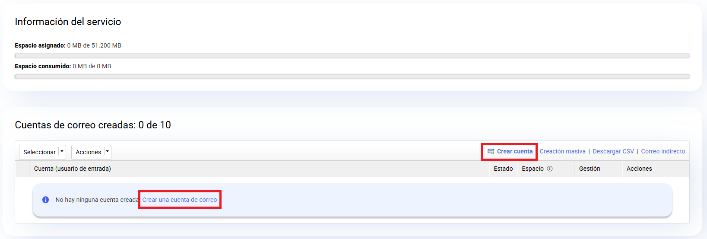This screenshot has height=239, width=707.
Task: Click the Cuenta (usuario de entrada) column header
Action: [73, 169]
